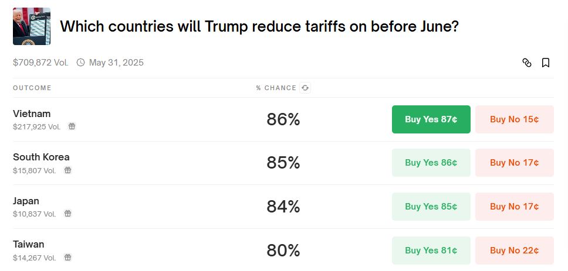Select the Taiwan outcome name

click(28, 244)
